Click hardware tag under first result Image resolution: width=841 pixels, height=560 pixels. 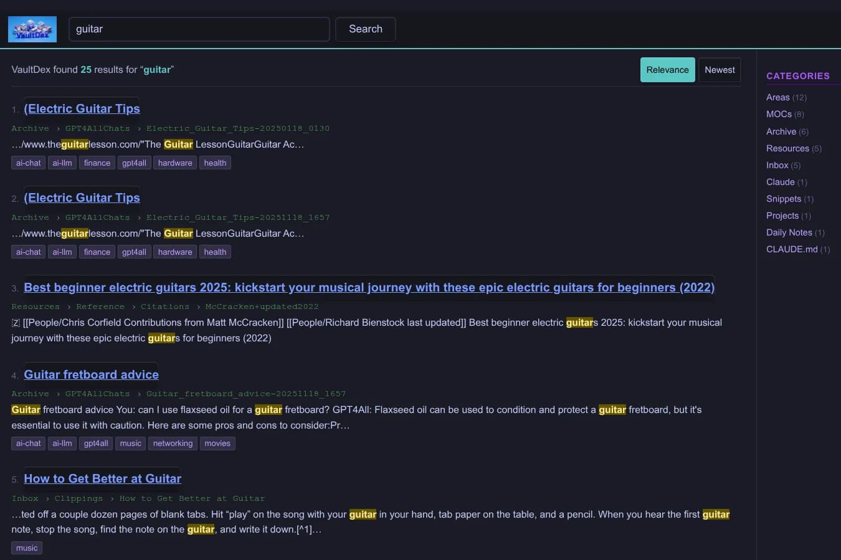tap(175, 163)
